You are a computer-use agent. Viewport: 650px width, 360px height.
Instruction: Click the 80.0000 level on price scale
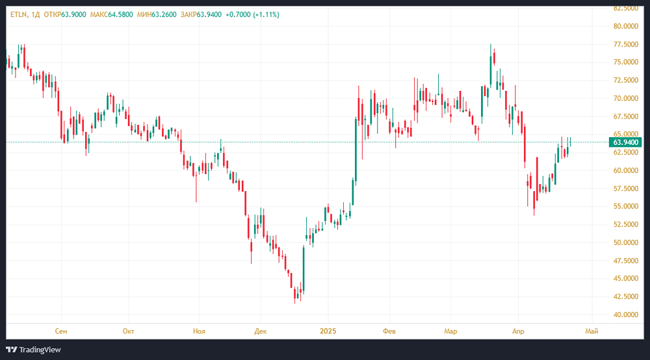[625, 26]
